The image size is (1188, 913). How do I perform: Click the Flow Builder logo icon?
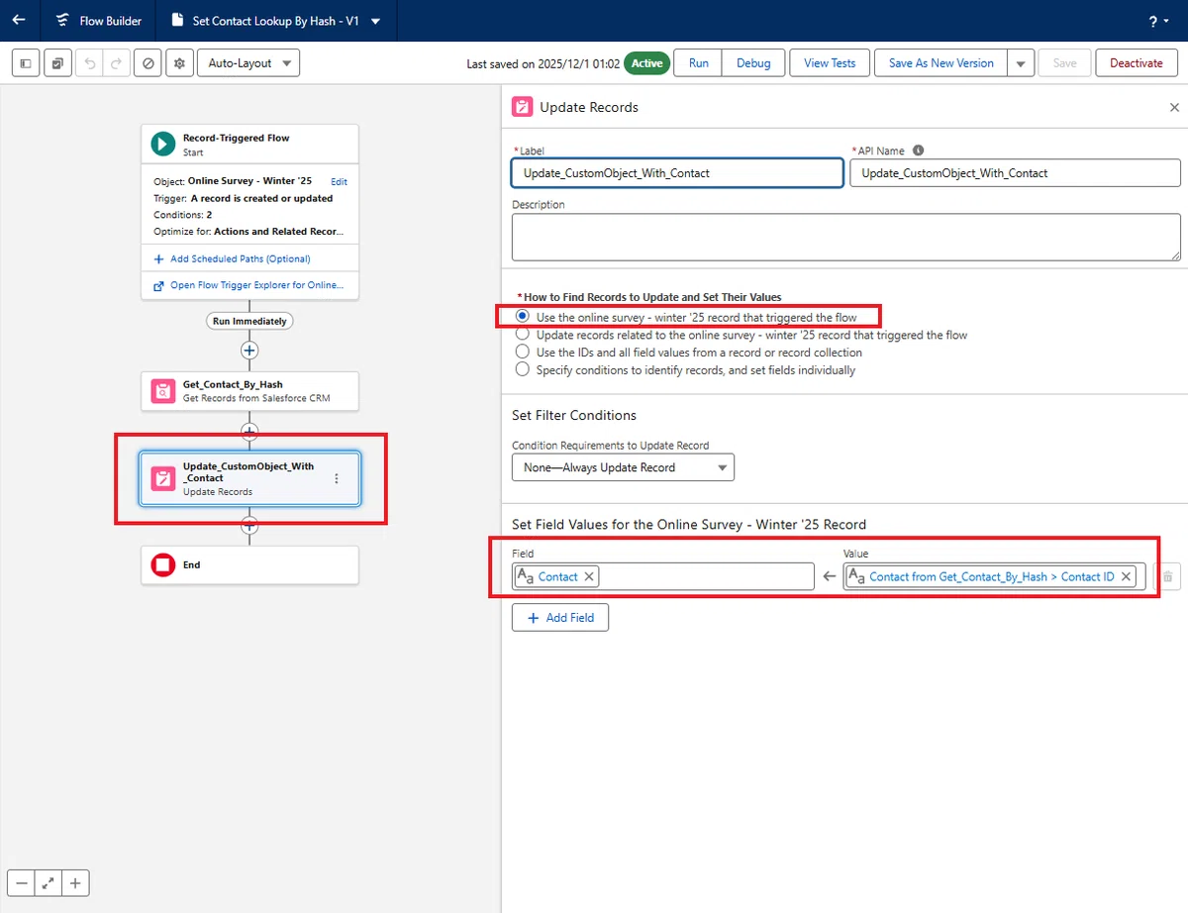(62, 21)
